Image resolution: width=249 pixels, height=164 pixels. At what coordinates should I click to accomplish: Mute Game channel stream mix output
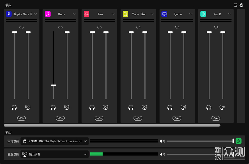pyautogui.click(x=105, y=107)
